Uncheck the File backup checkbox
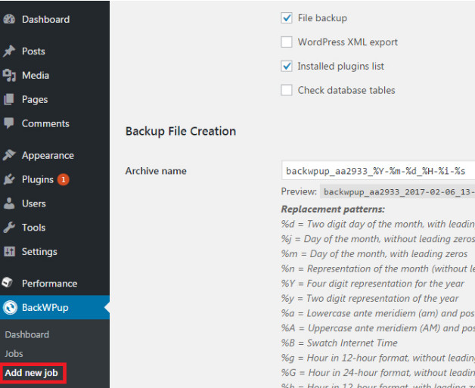 point(286,18)
